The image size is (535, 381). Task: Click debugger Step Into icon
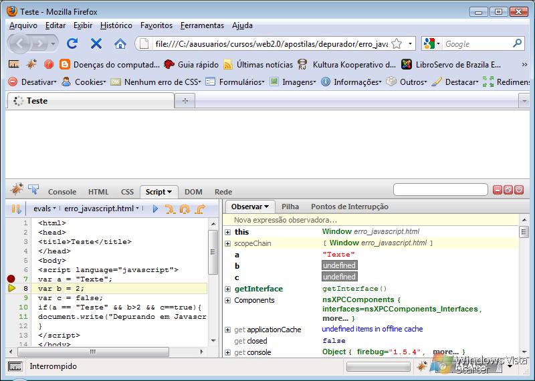click(170, 209)
